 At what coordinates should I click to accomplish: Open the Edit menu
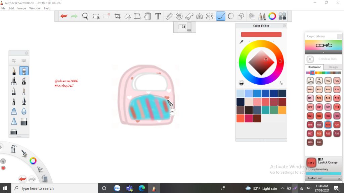11,8
